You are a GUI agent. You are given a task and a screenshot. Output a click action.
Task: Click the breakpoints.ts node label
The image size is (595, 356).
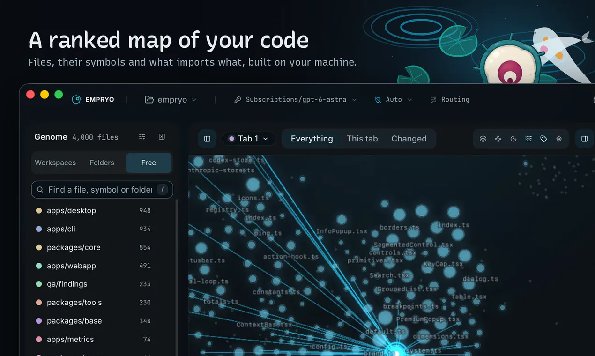tap(411, 306)
